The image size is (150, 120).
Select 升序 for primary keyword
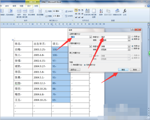132,37
